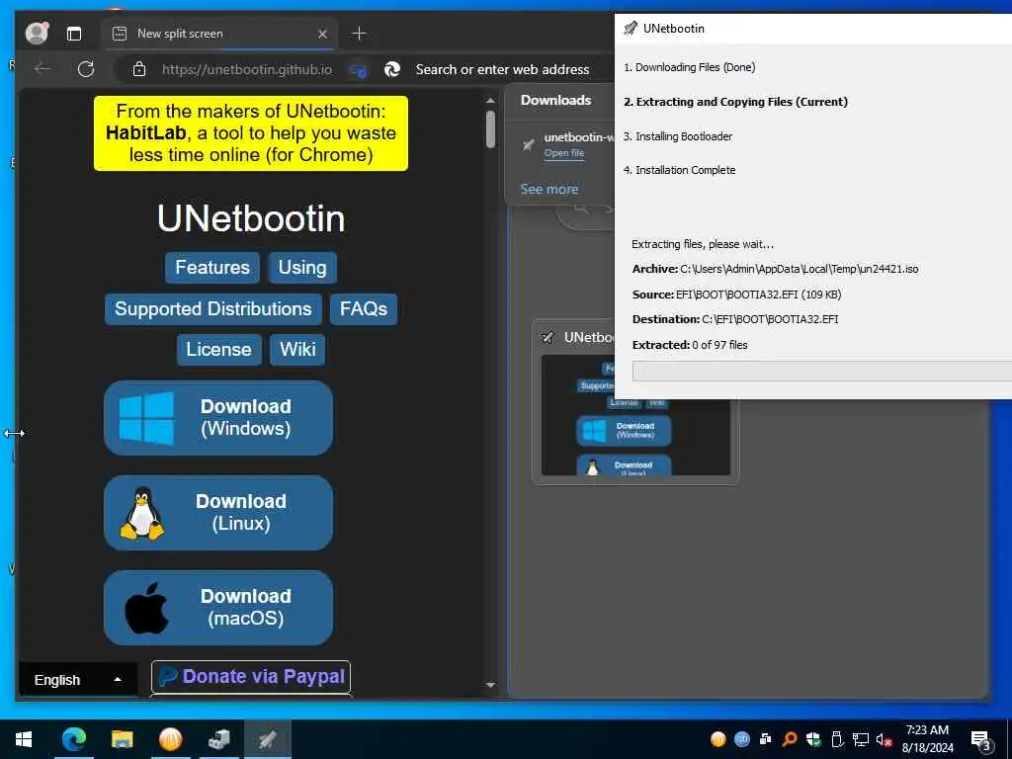Viewport: 1012px width, 759px height.
Task: Open the Edge profile avatar
Action: tap(37, 33)
